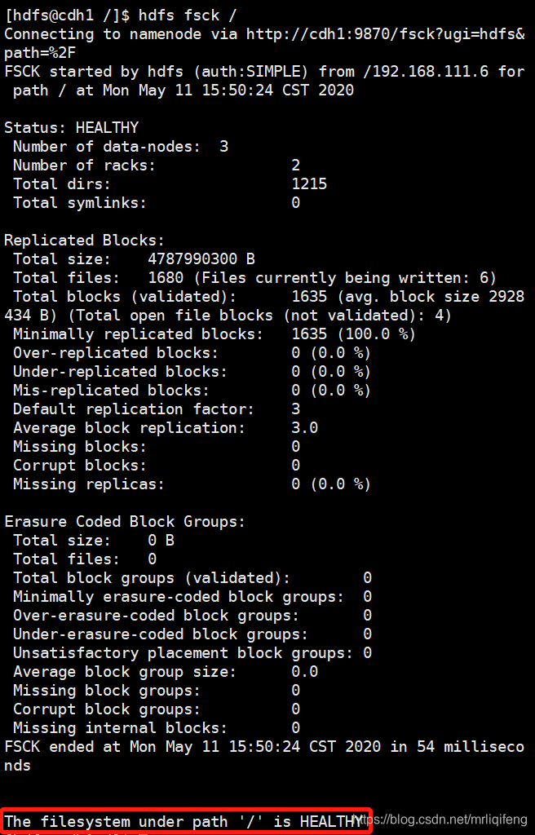Click the total size value 4787990300 B
Screen dimensions: 535x835
(x=201, y=259)
